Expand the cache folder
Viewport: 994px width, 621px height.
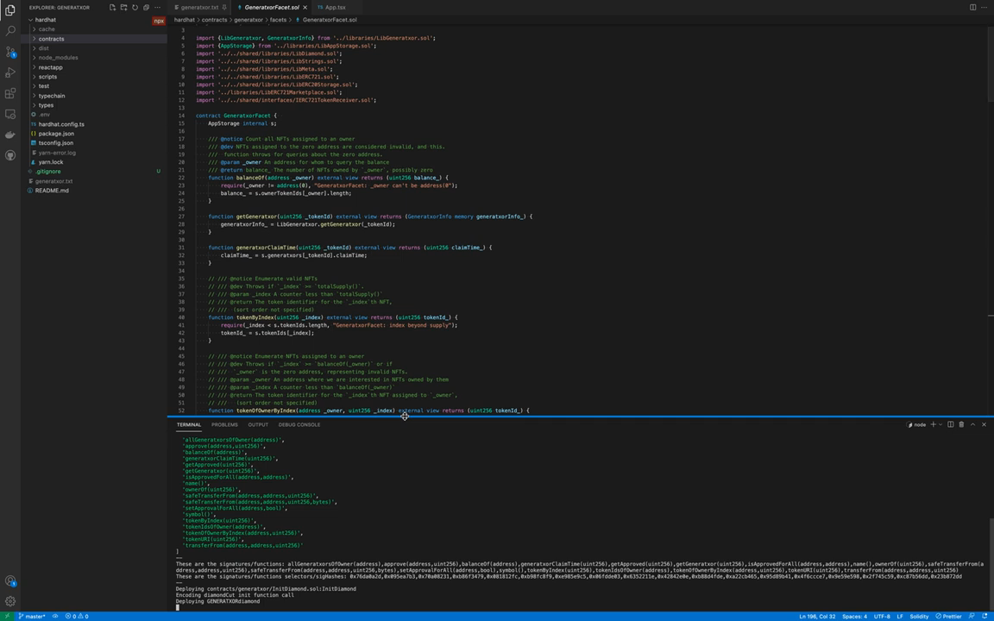pos(94,29)
